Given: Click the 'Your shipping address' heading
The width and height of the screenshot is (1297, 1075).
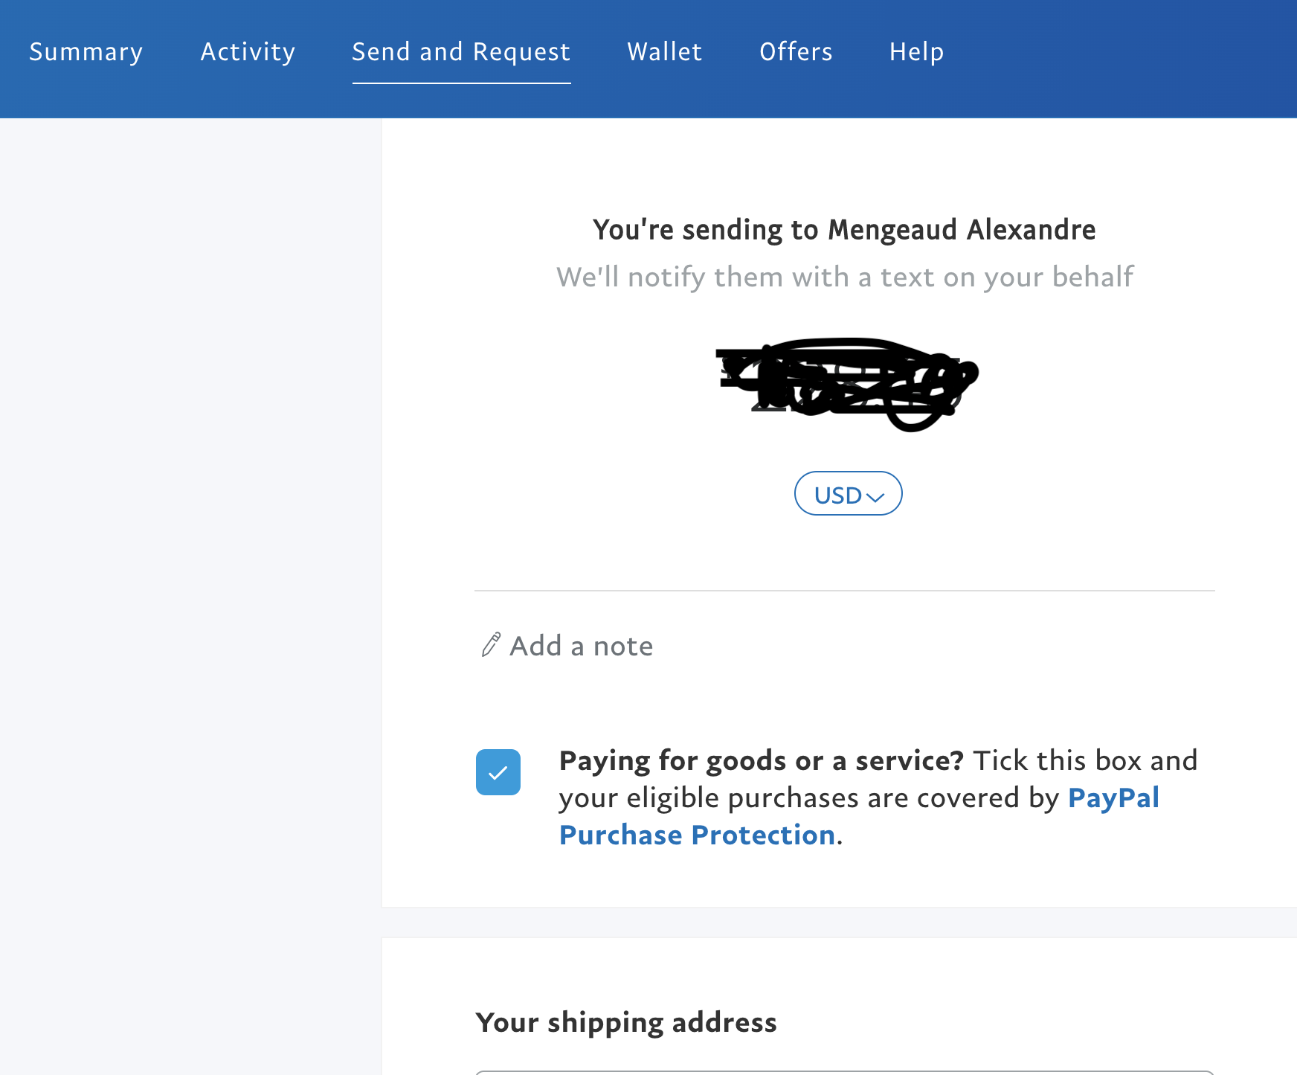Looking at the screenshot, I should click(626, 1023).
